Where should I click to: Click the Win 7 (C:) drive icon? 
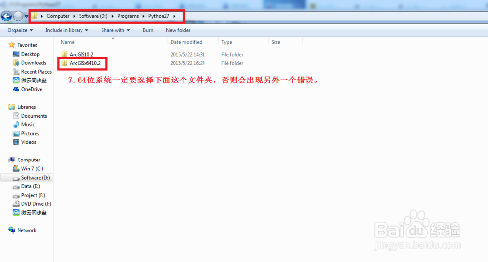[x=16, y=168]
